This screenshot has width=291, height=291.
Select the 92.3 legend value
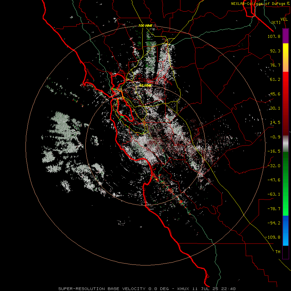tap(275, 51)
